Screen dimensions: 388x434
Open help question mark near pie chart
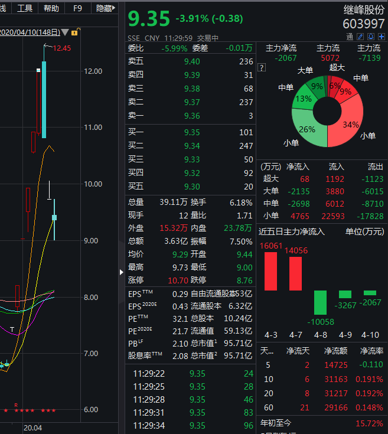click(262, 67)
